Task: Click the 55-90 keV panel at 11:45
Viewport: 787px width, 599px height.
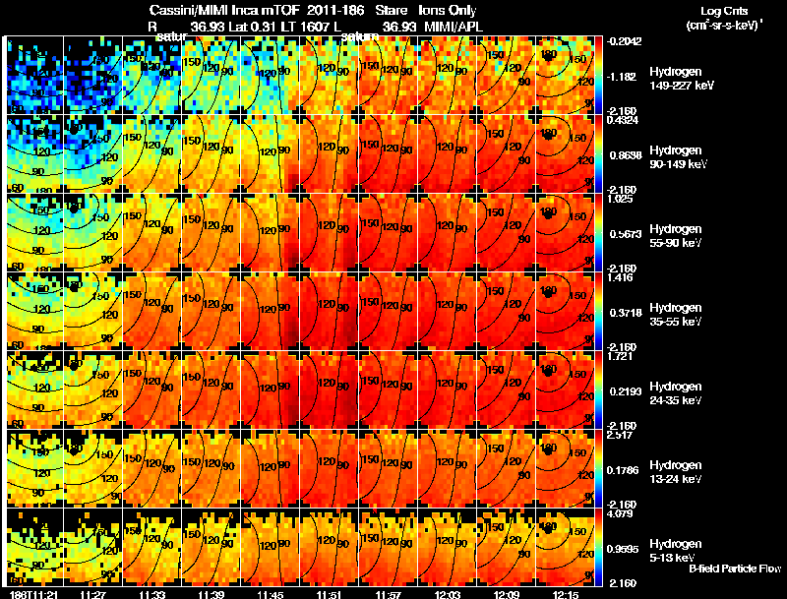Action: (x=270, y=232)
